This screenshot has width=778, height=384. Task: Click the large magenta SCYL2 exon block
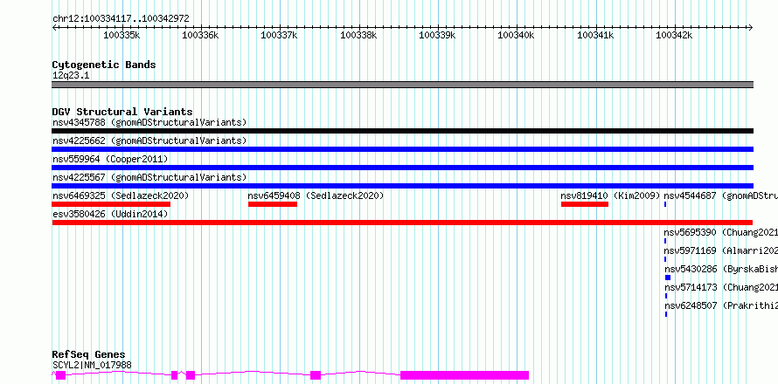click(x=464, y=375)
